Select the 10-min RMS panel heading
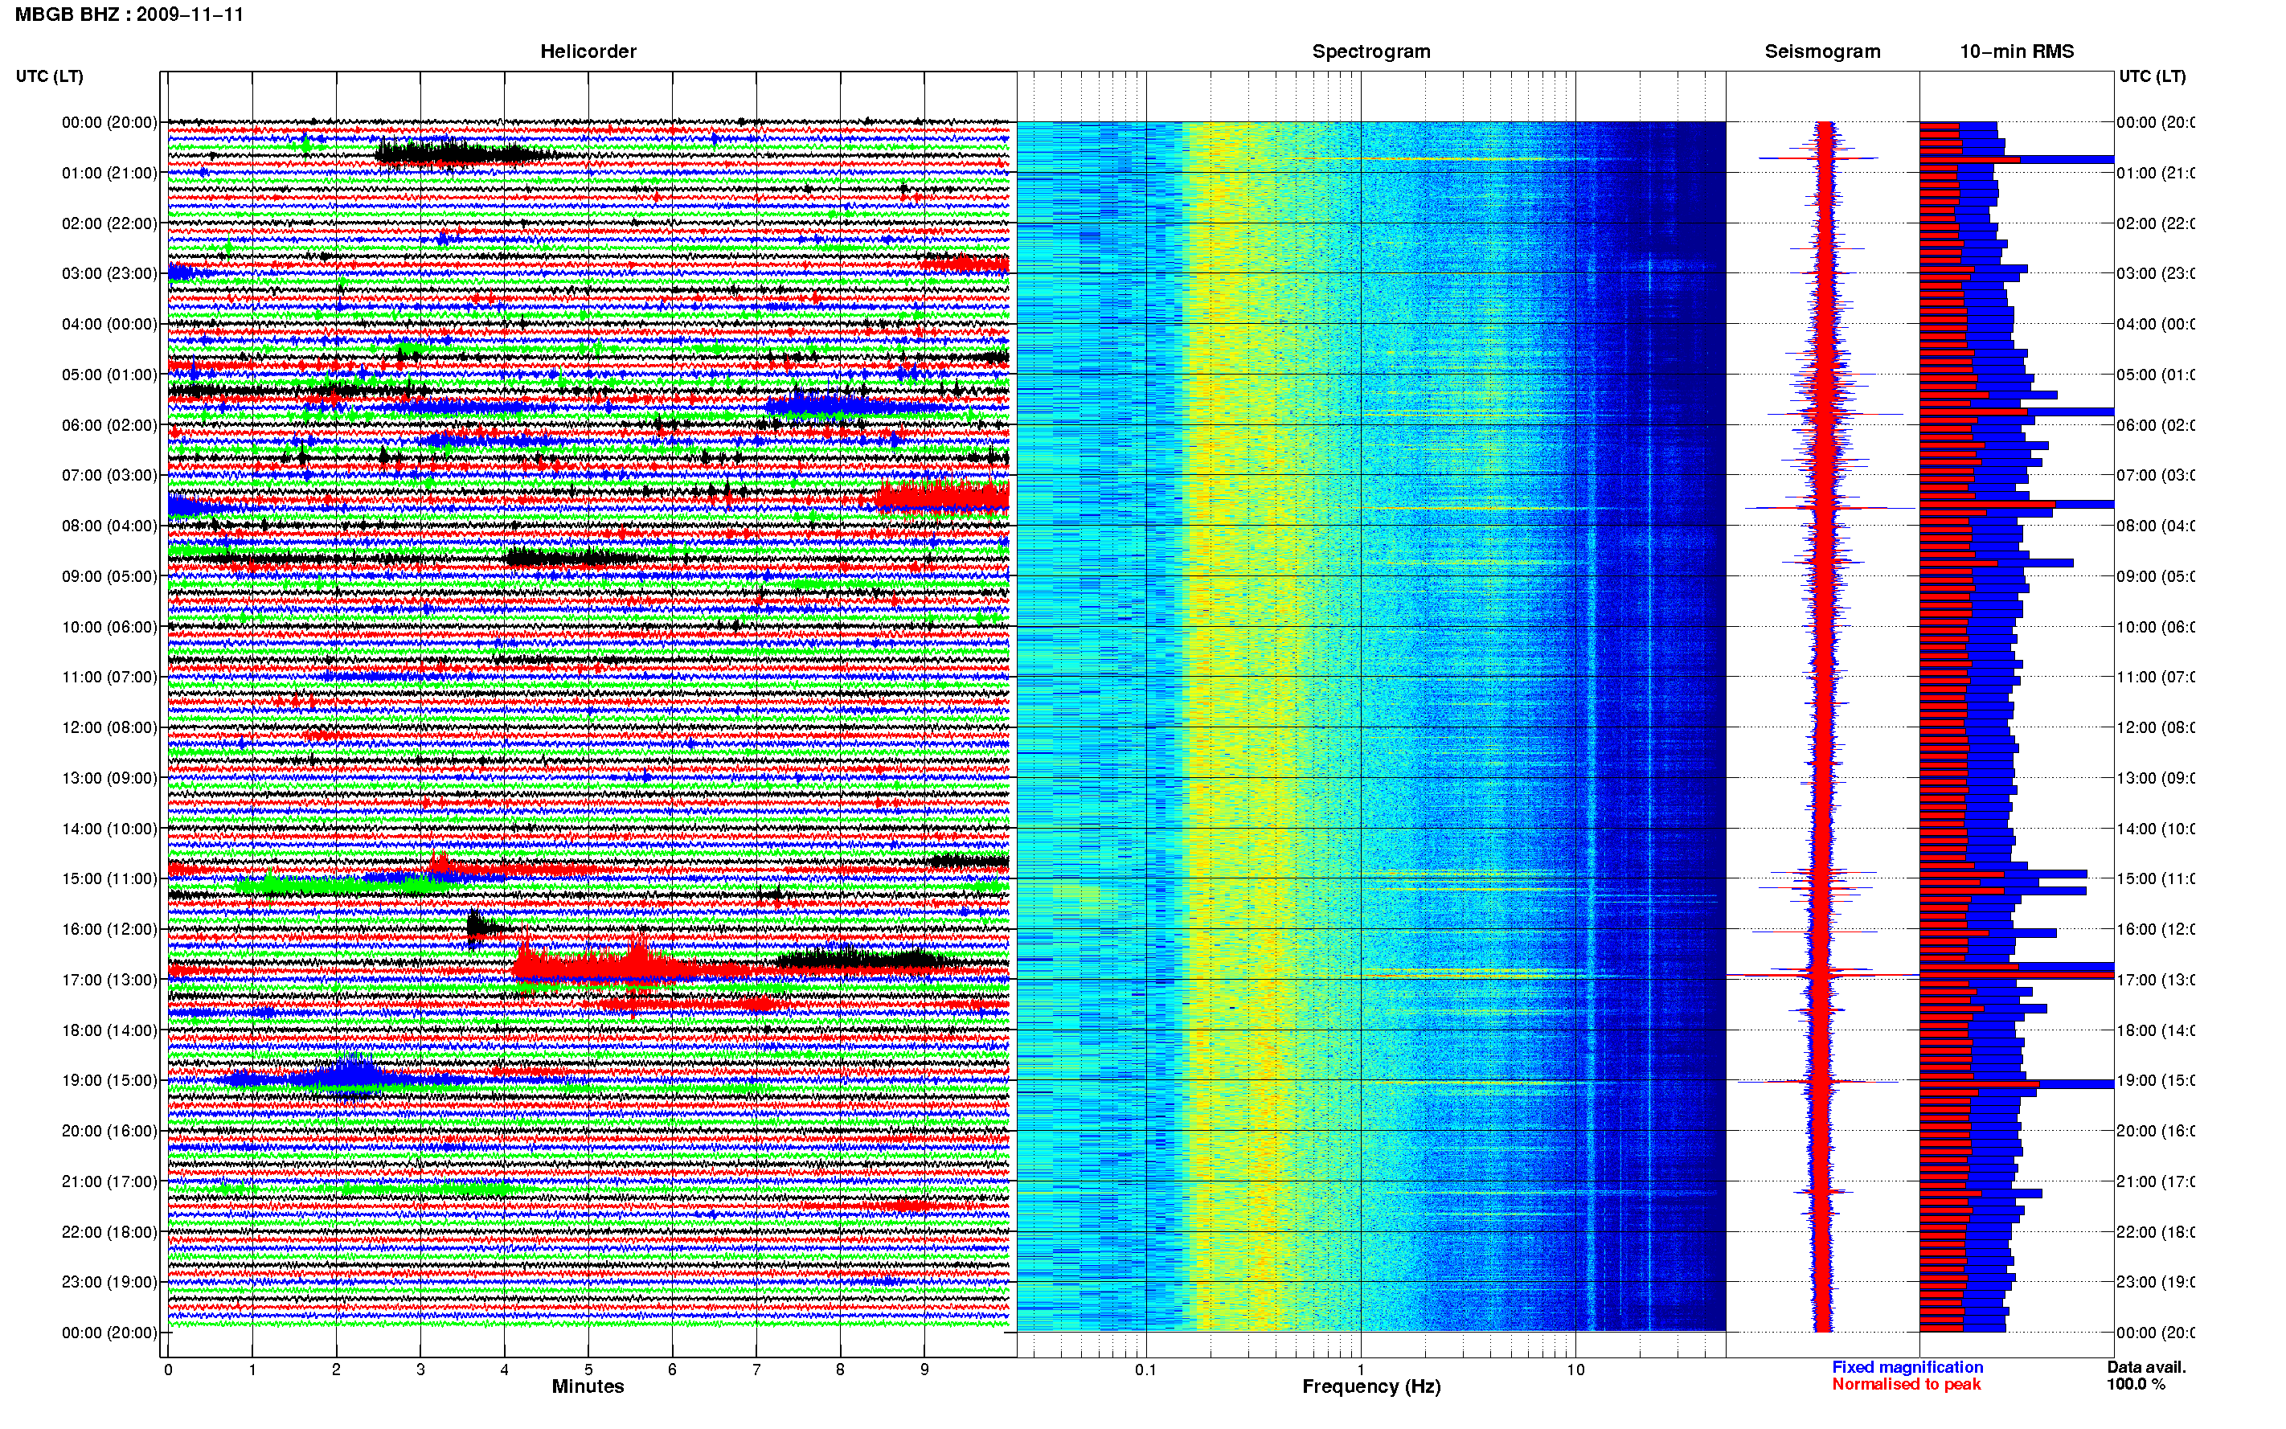Screen dimensions: 2286x1429 tap(2017, 51)
